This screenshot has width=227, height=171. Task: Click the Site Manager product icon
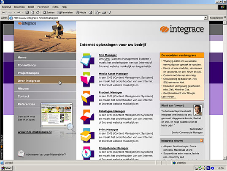tap(87, 61)
